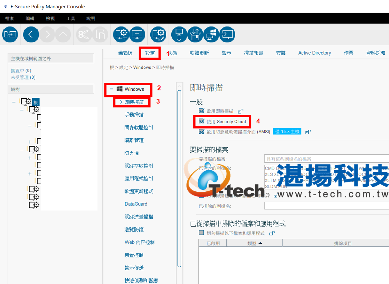Click the scissors cut icon in toolbar

pyautogui.click(x=84, y=34)
